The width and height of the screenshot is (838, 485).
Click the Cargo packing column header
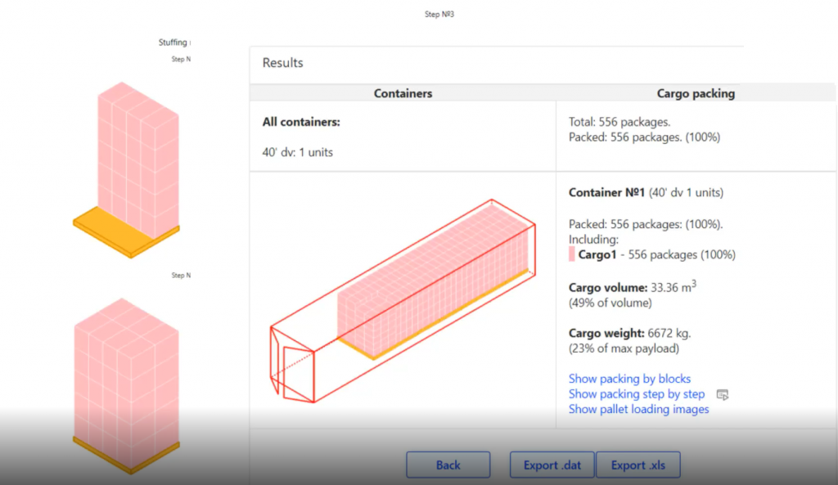[x=696, y=93]
